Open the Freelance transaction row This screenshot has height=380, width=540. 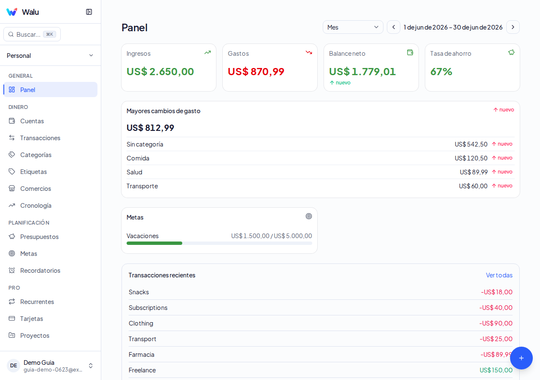(321, 370)
